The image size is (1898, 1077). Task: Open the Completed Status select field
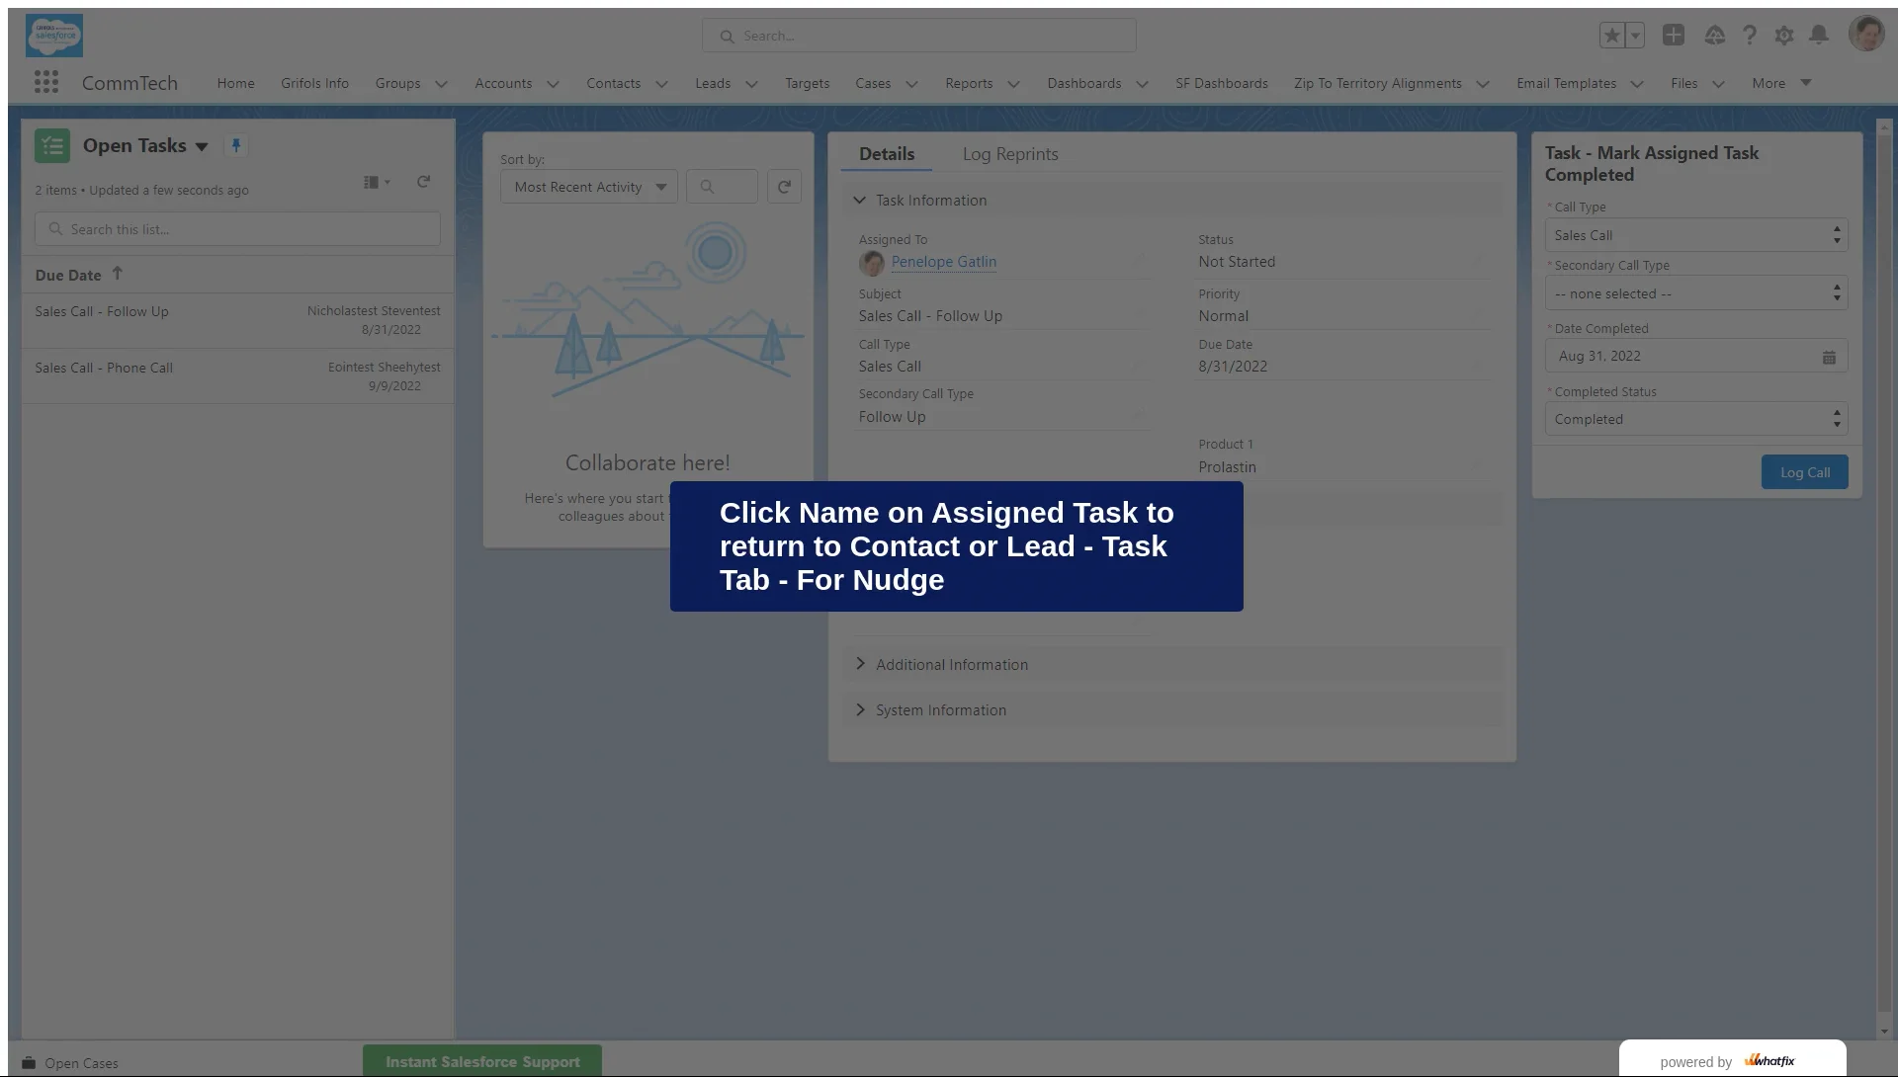click(1696, 419)
